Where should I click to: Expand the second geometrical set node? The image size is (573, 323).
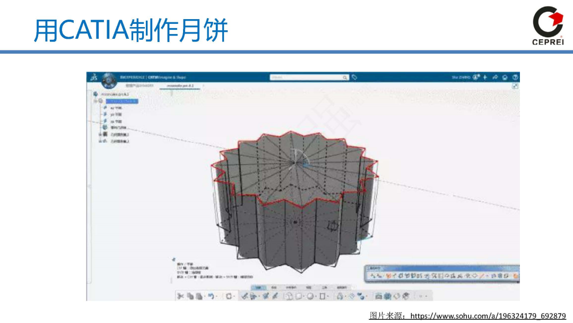100,141
